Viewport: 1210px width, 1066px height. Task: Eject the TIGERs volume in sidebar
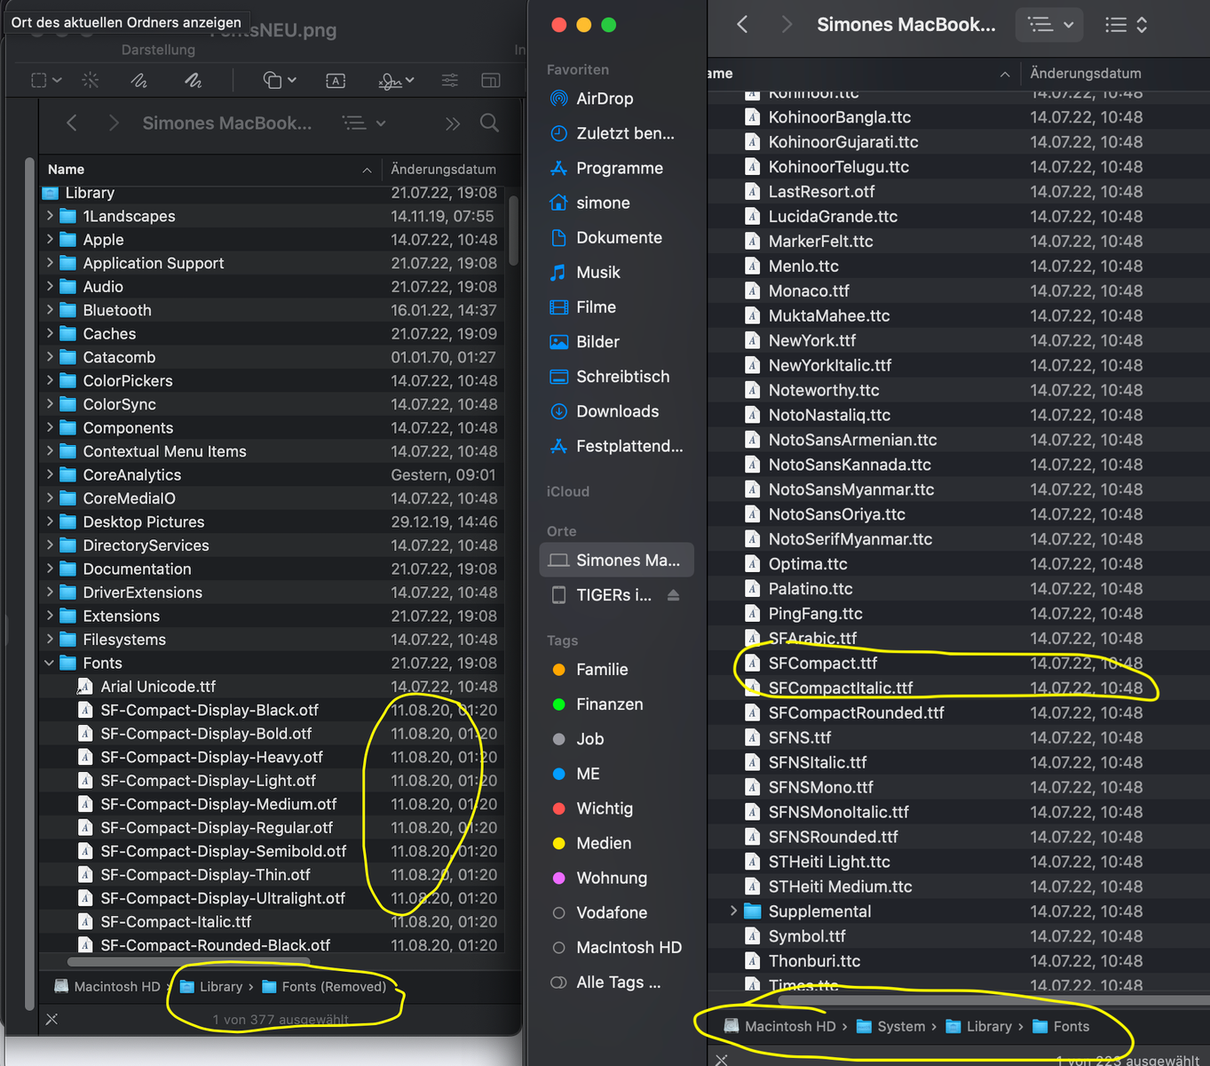pyautogui.click(x=674, y=595)
